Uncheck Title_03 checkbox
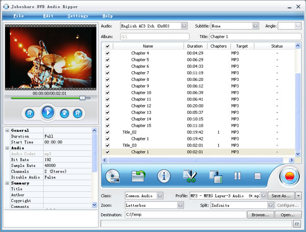 tap(107, 145)
